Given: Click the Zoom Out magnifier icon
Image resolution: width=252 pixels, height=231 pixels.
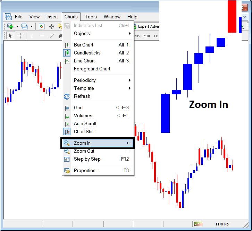Looking at the screenshot, I should coord(67,151).
